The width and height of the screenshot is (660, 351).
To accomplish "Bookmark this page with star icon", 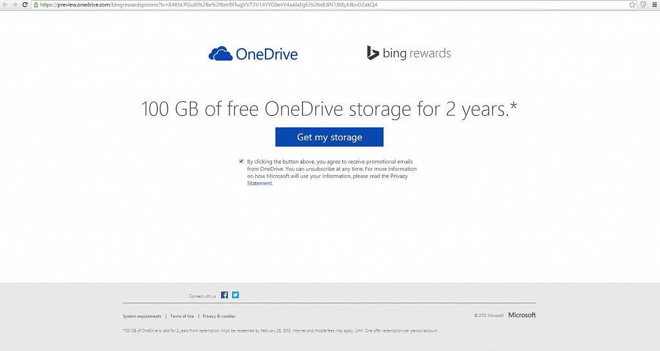I will 632,5.
